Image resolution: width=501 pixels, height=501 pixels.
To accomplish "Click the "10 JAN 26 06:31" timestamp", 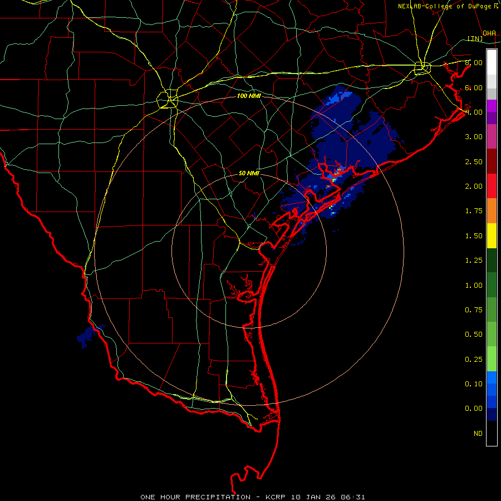I will click(327, 497).
